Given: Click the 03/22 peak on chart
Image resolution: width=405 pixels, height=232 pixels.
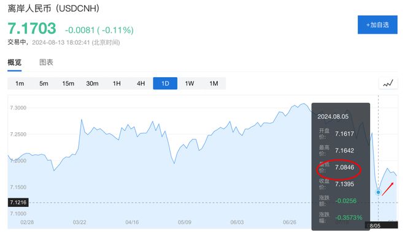Looking at the screenshot, I should 82,119.
